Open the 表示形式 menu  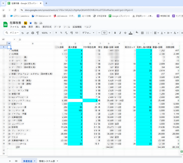click(x=47, y=27)
